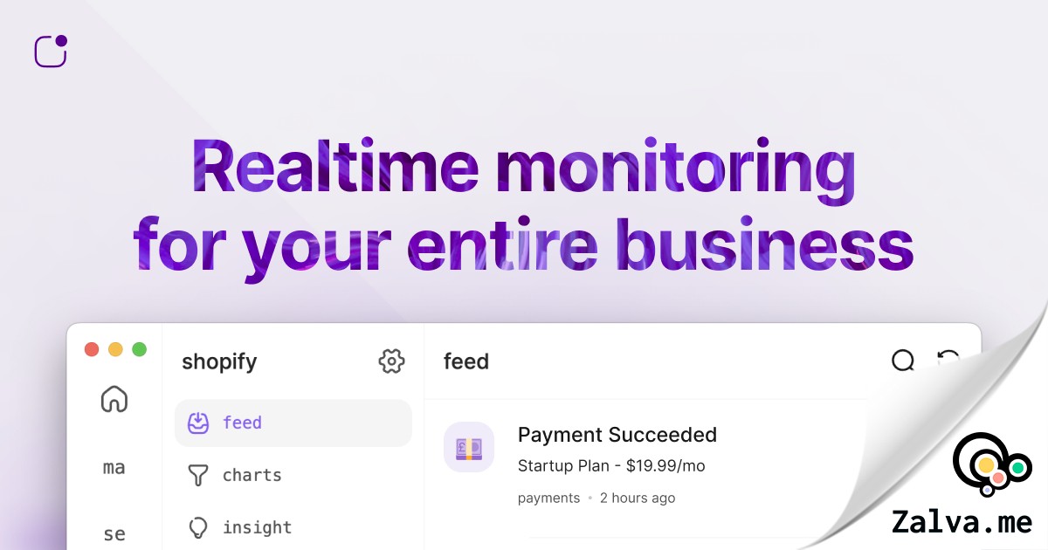
Task: Open settings via the gear icon
Action: (391, 361)
